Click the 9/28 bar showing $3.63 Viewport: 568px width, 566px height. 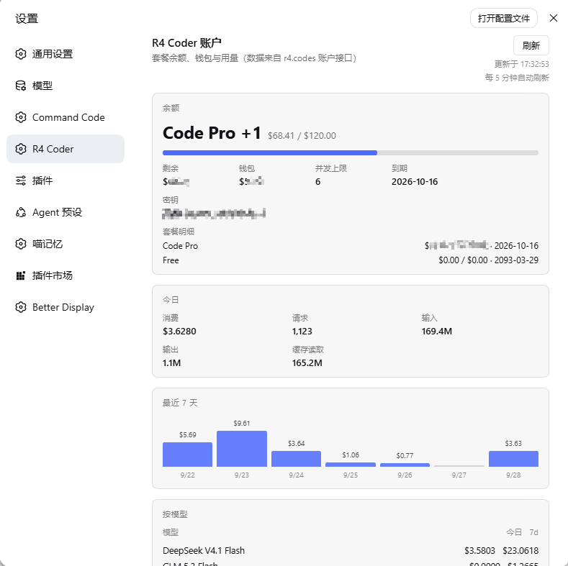513,459
